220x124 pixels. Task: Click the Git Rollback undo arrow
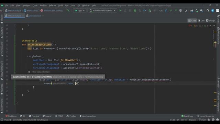[x=186, y=11]
